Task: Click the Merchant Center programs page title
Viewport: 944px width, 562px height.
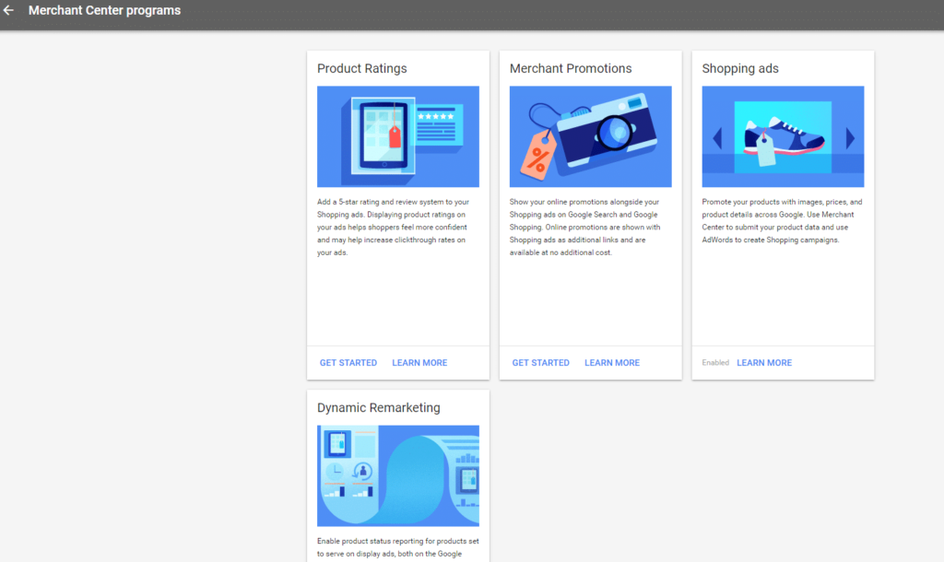Action: [104, 11]
